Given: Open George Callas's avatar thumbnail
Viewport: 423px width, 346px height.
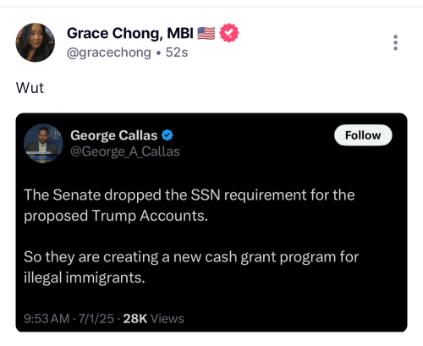Looking at the screenshot, I should tap(43, 143).
